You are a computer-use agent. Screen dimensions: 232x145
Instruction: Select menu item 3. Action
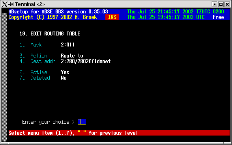click(33, 56)
